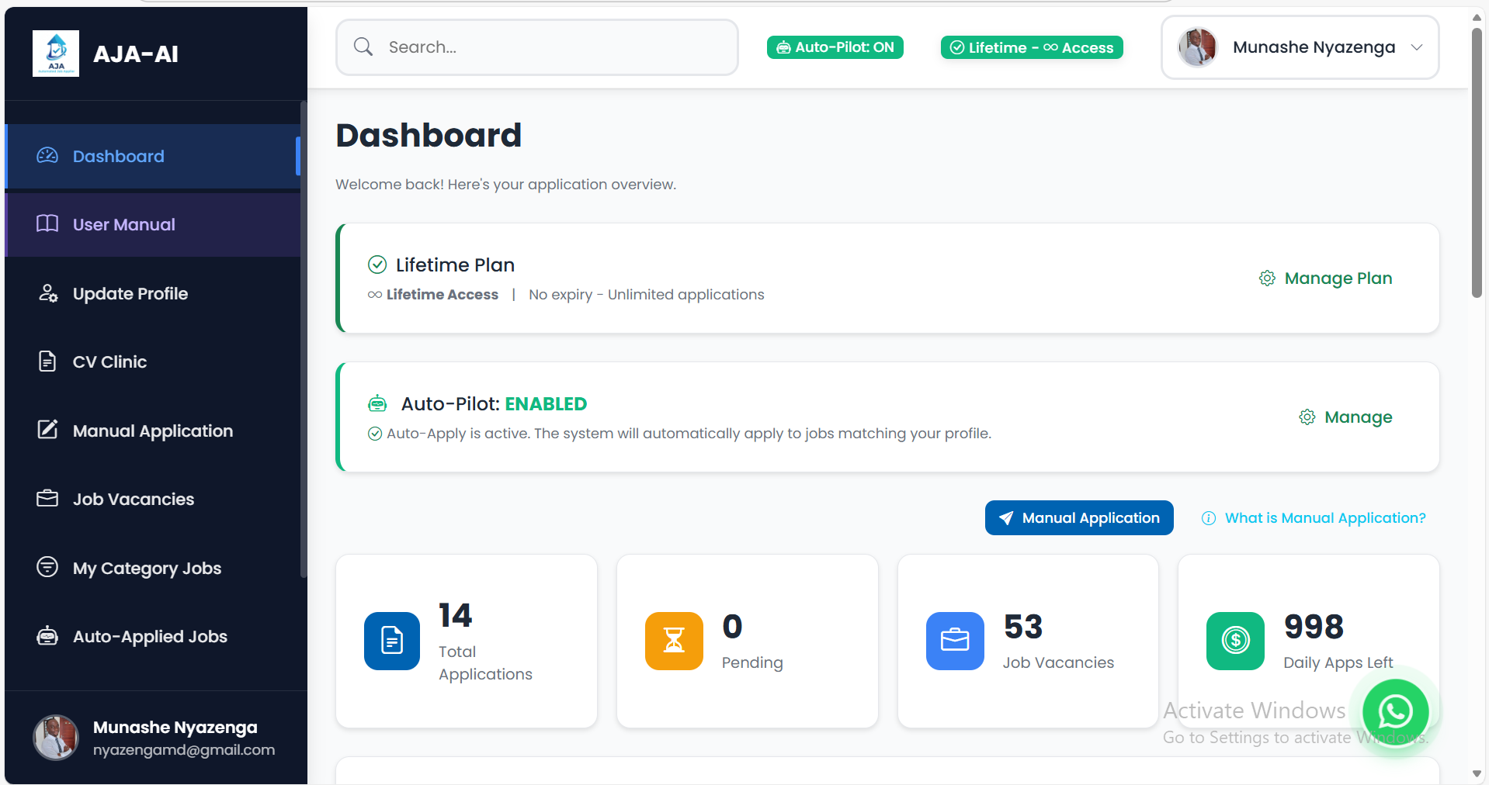Switch to the Dashboard menu entry
The height and width of the screenshot is (785, 1489).
pyautogui.click(x=118, y=156)
